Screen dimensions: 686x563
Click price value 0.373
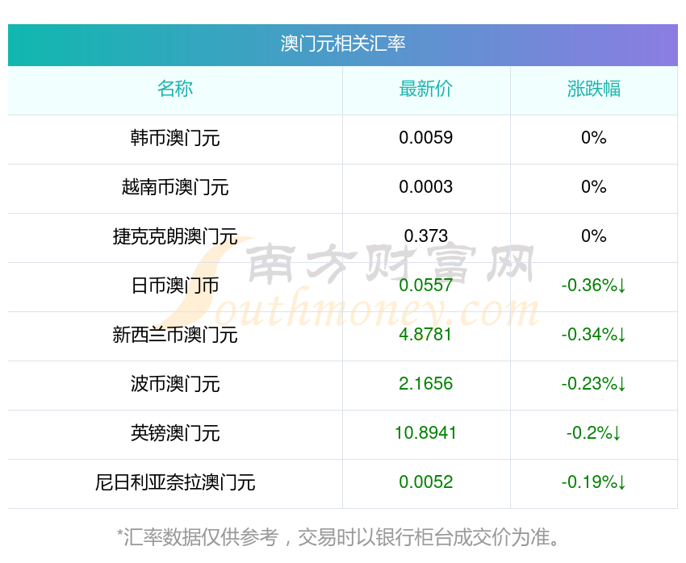(425, 236)
